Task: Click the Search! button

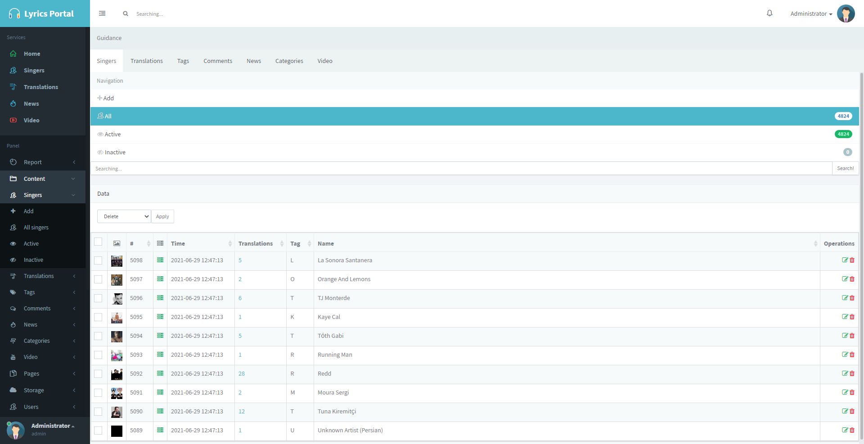Action: (x=845, y=168)
